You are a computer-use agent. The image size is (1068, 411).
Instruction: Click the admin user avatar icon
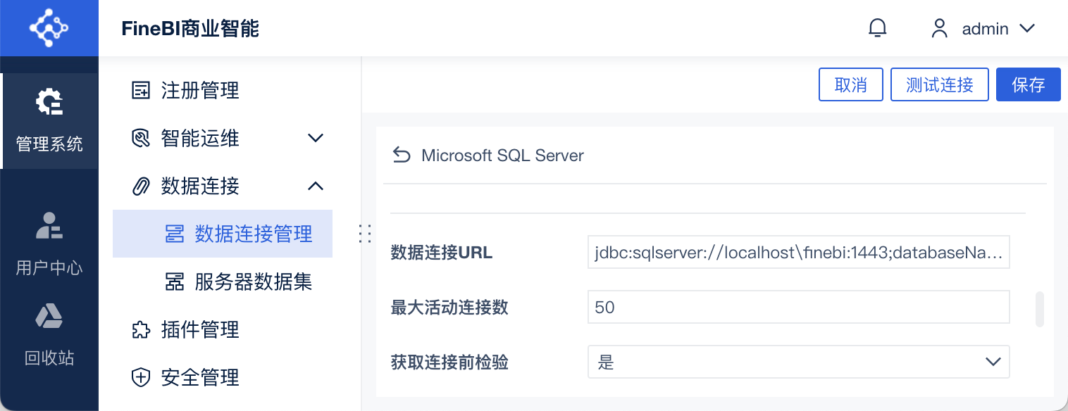coord(939,28)
